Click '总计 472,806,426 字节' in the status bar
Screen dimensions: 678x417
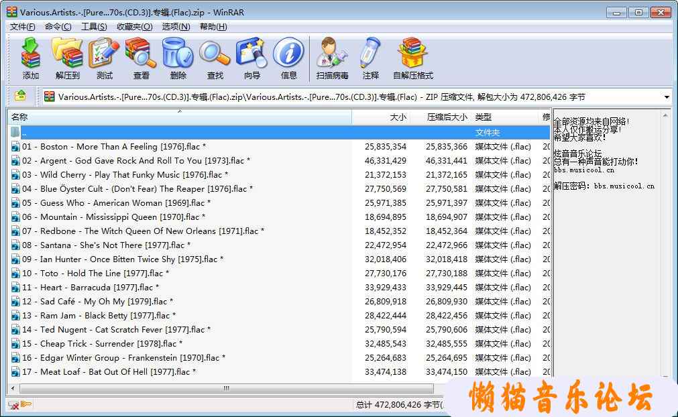coord(398,405)
